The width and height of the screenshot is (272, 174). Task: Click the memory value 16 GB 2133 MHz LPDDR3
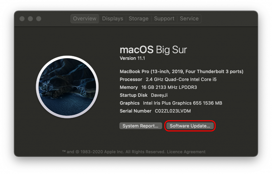pyautogui.click(x=169, y=87)
